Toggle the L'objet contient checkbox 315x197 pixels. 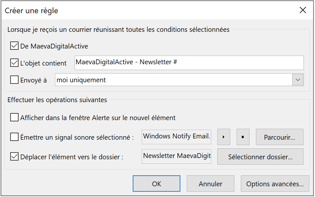point(14,63)
